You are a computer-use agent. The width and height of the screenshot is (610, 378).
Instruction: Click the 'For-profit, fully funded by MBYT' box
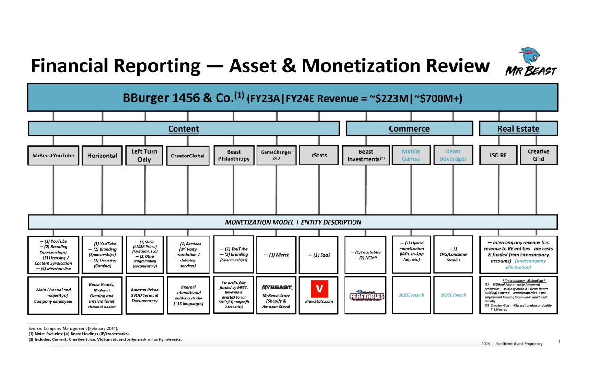tap(233, 295)
